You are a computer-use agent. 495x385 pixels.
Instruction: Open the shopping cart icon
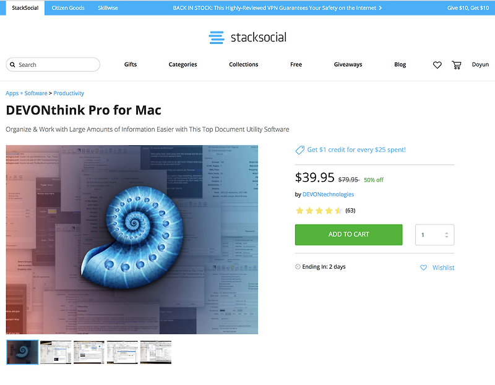(457, 65)
